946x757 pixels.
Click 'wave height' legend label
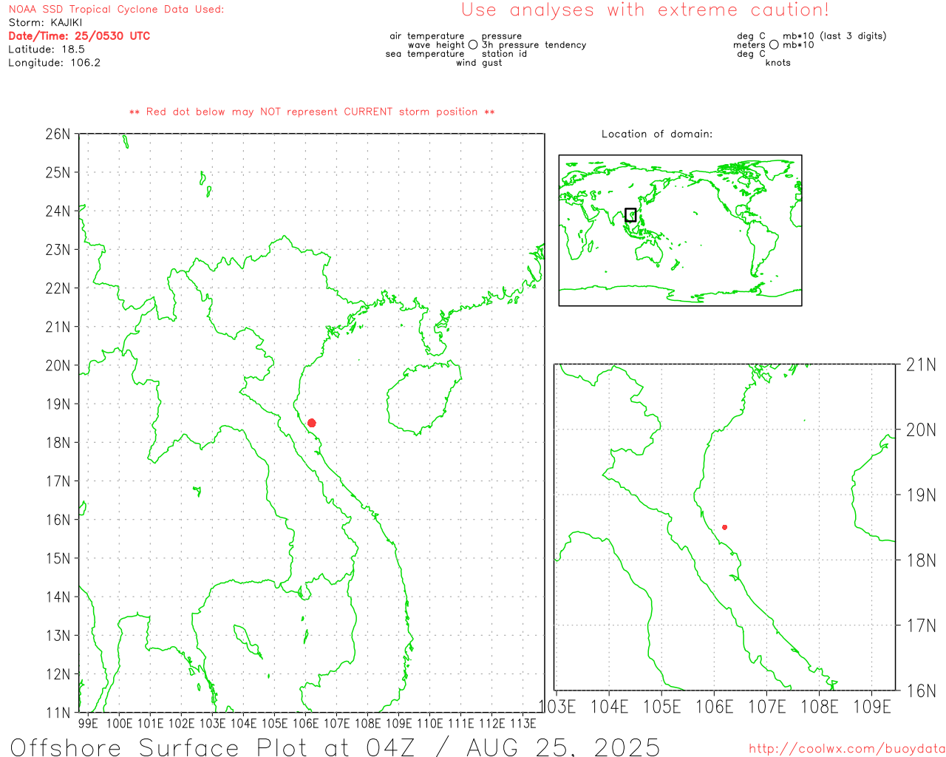pyautogui.click(x=436, y=45)
